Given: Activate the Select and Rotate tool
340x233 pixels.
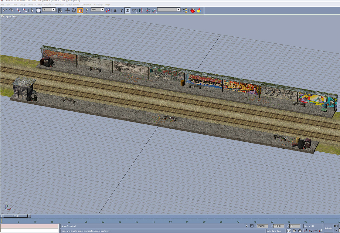Looking at the screenshot, I should click(74, 10).
